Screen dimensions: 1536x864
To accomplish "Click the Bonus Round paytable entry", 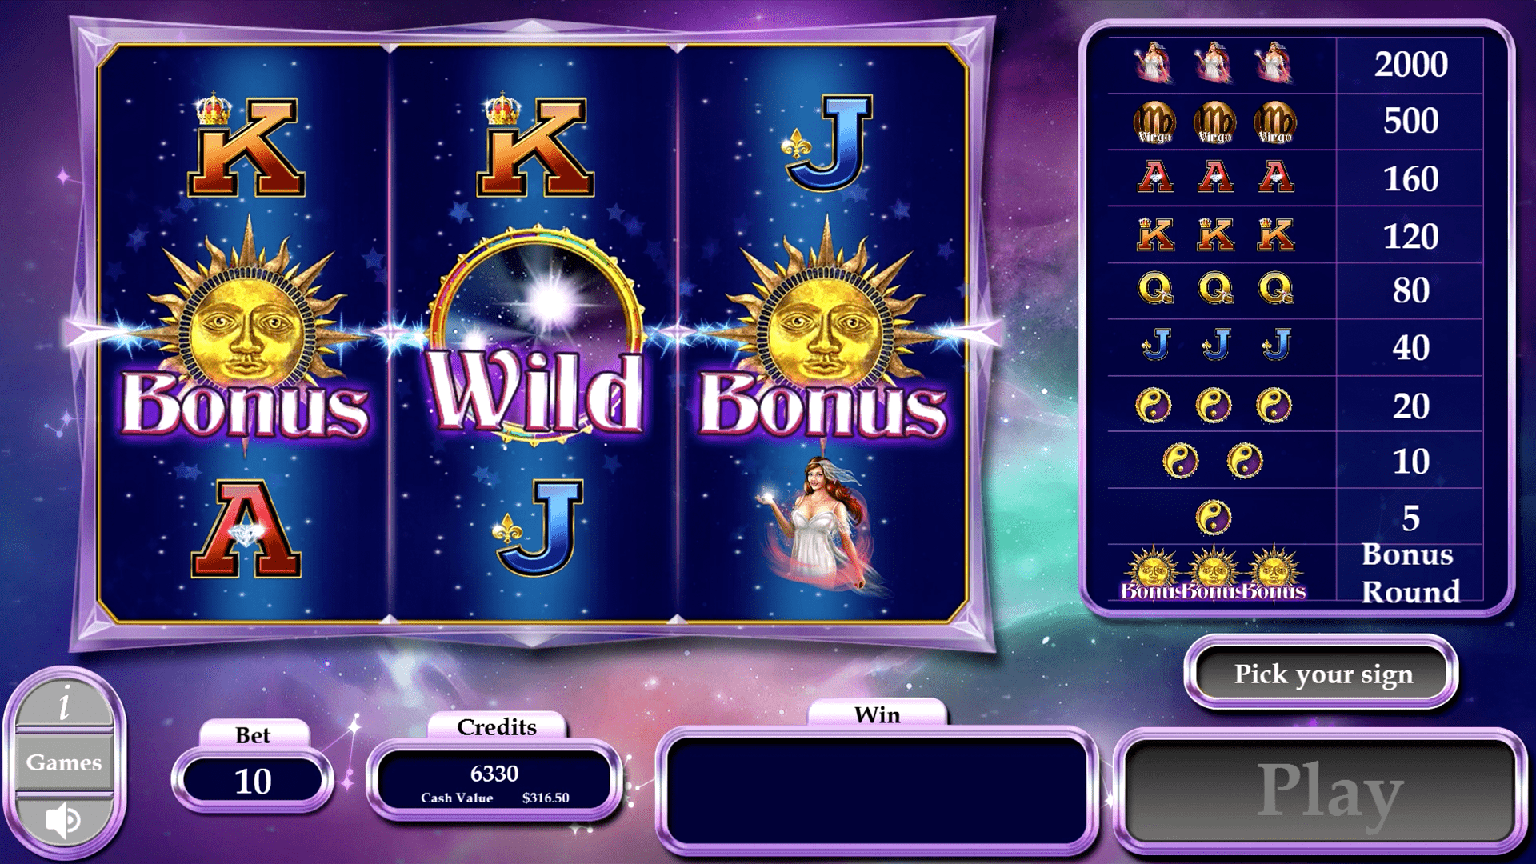I will coord(1295,573).
